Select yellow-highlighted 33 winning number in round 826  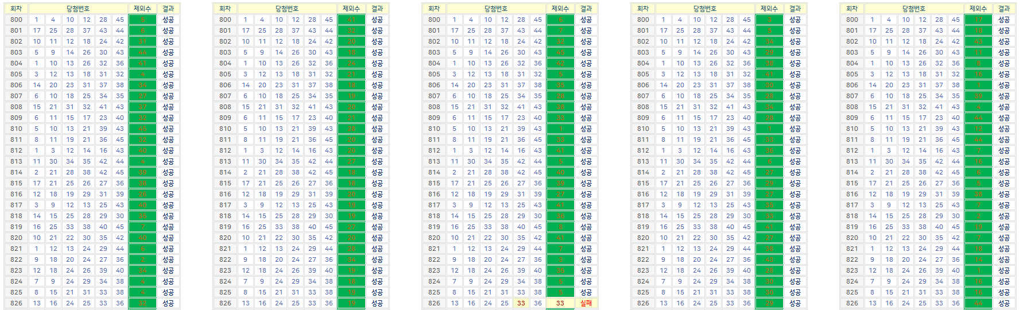tap(521, 303)
